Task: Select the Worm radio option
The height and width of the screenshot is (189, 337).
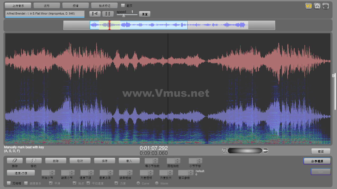Action: click(157, 183)
